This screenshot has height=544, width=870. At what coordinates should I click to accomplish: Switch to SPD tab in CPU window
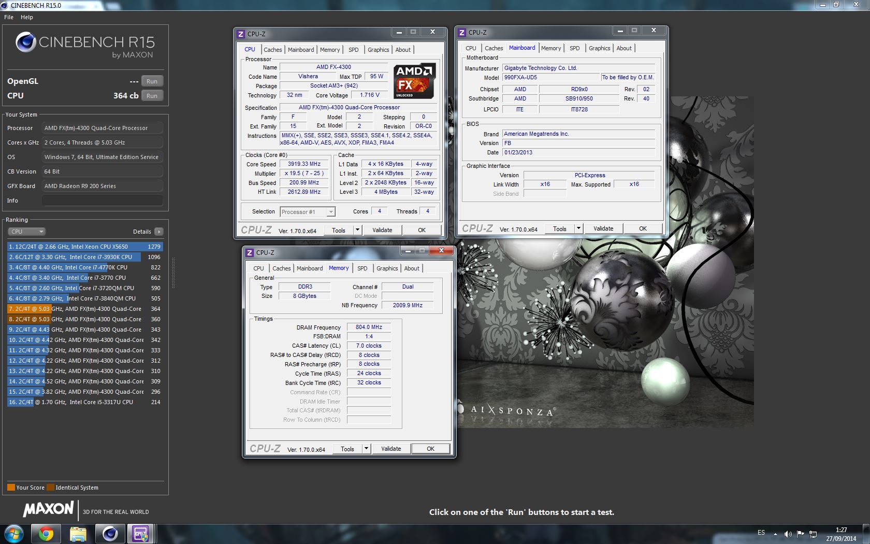(353, 50)
